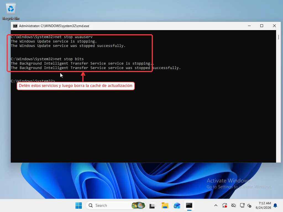Open the Recycle Bin desktop icon
The image size is (283, 212).
coord(11,12)
